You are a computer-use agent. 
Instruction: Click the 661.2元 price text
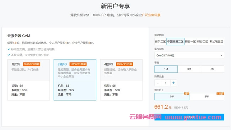click(163, 107)
